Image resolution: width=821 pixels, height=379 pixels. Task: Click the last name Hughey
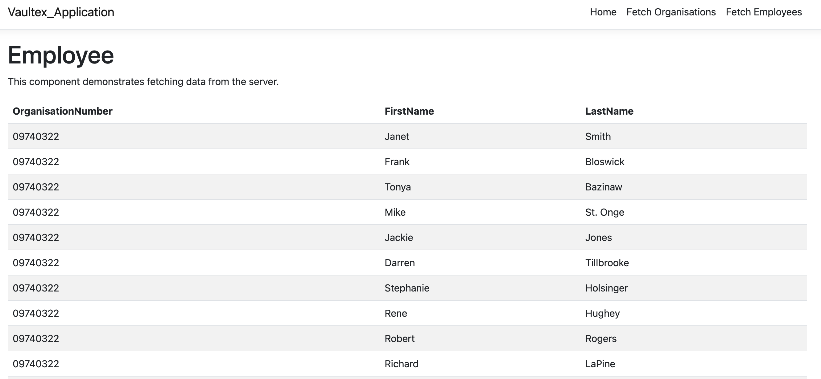[x=602, y=313]
